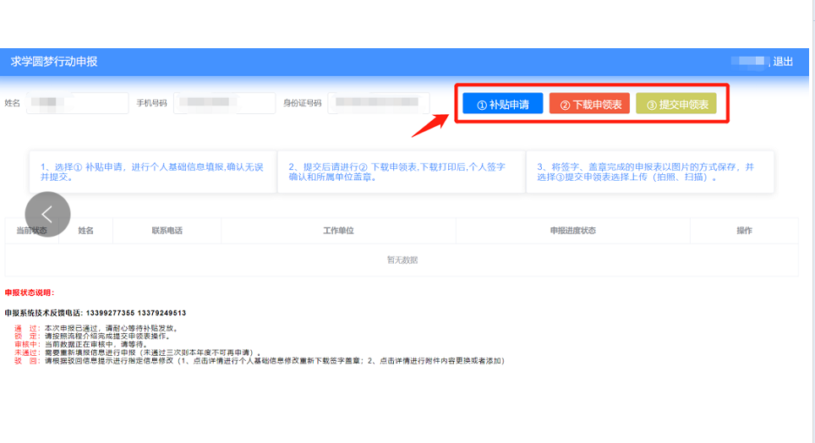The image size is (815, 443).
Task: Click the 身份证号码 input field
Action: (378, 103)
